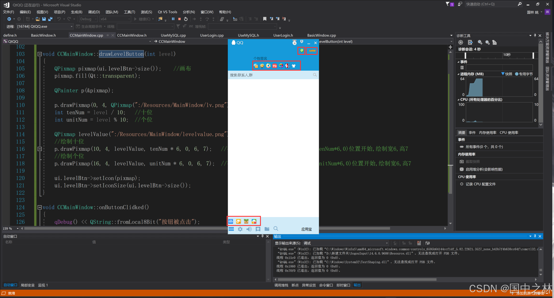Click 启用堆分析(会影响性能) link
554x298 pixels.
(x=484, y=169)
